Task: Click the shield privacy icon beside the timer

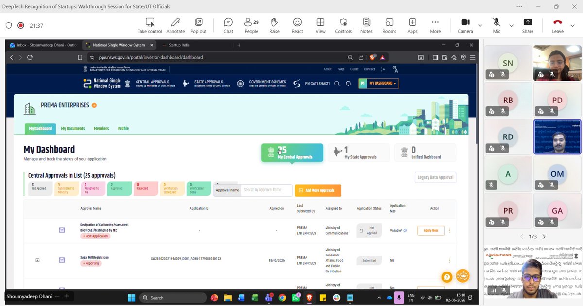Action: coord(9,26)
